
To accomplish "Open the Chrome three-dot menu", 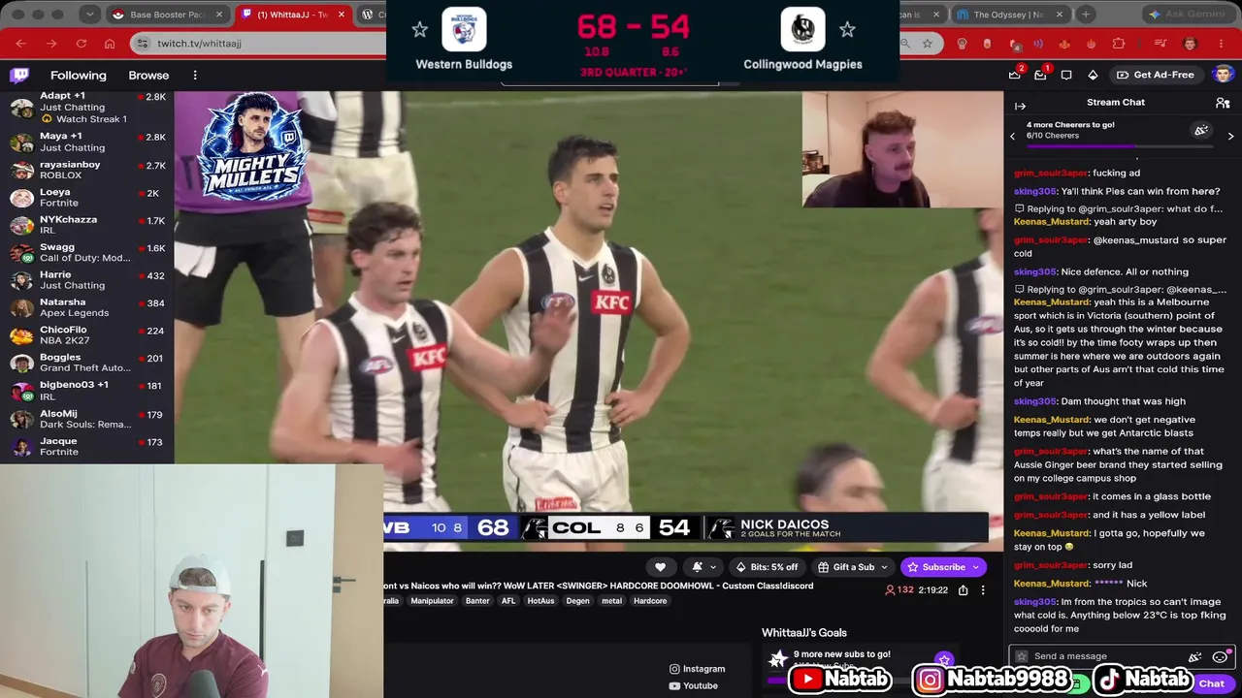I will click(x=1221, y=44).
